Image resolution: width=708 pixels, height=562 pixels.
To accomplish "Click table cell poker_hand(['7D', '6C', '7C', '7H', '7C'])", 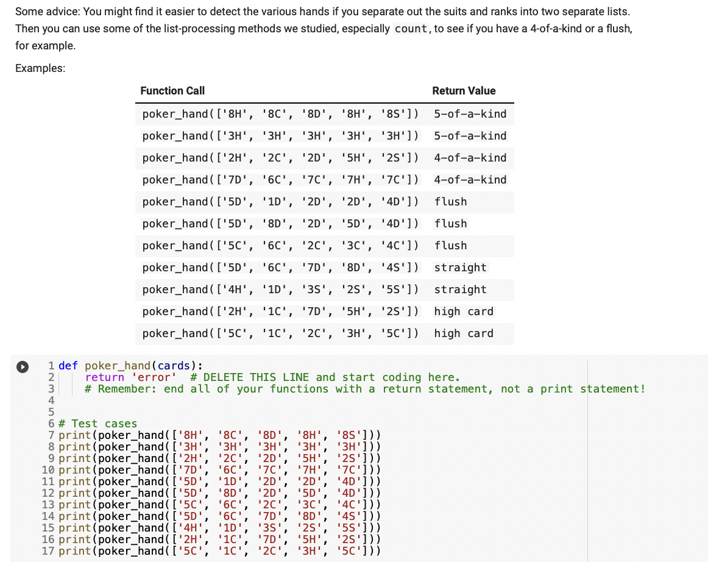I will (x=280, y=180).
